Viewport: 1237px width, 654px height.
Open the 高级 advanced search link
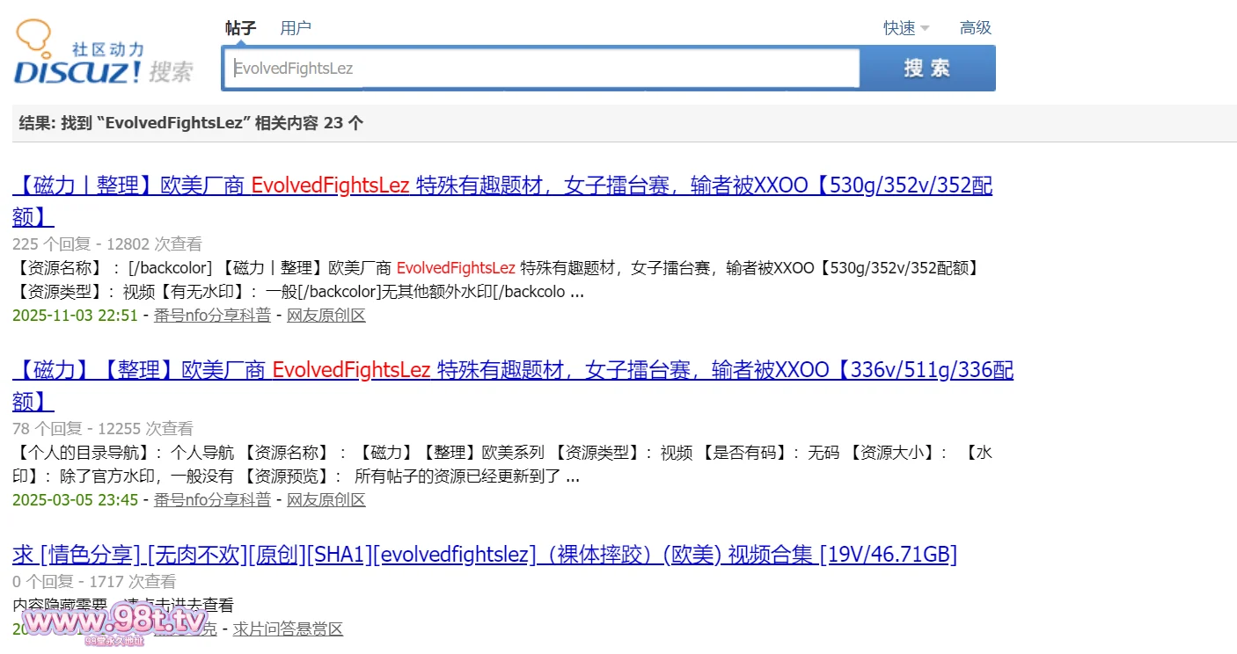pyautogui.click(x=975, y=28)
